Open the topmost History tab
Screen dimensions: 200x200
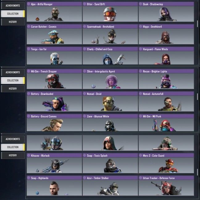(13, 22)
